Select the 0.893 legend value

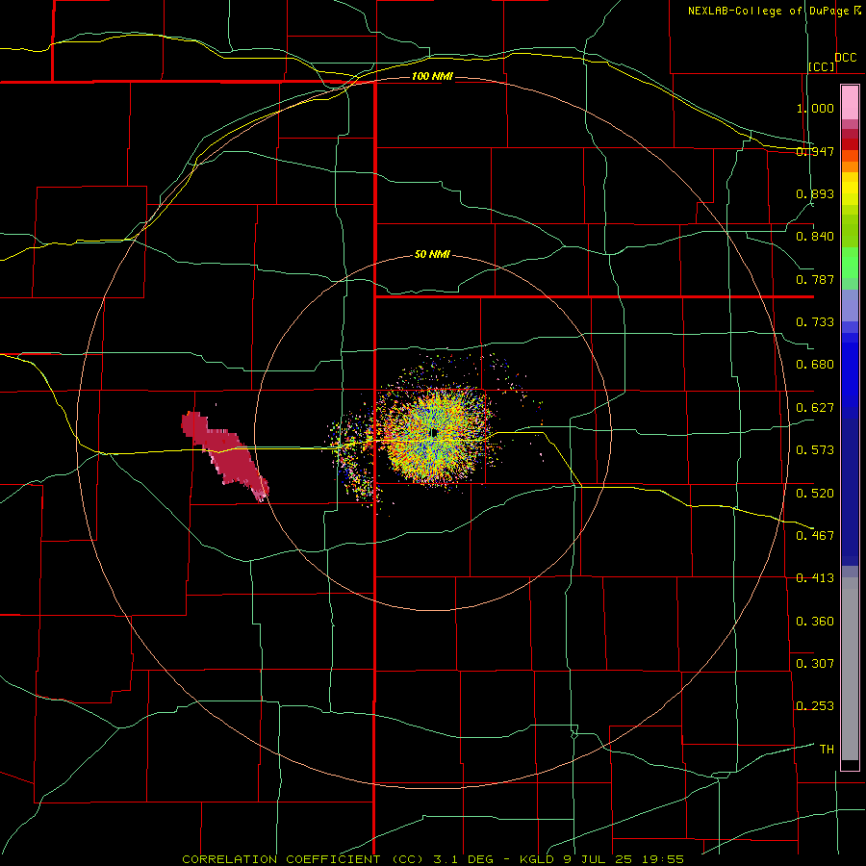(x=815, y=193)
